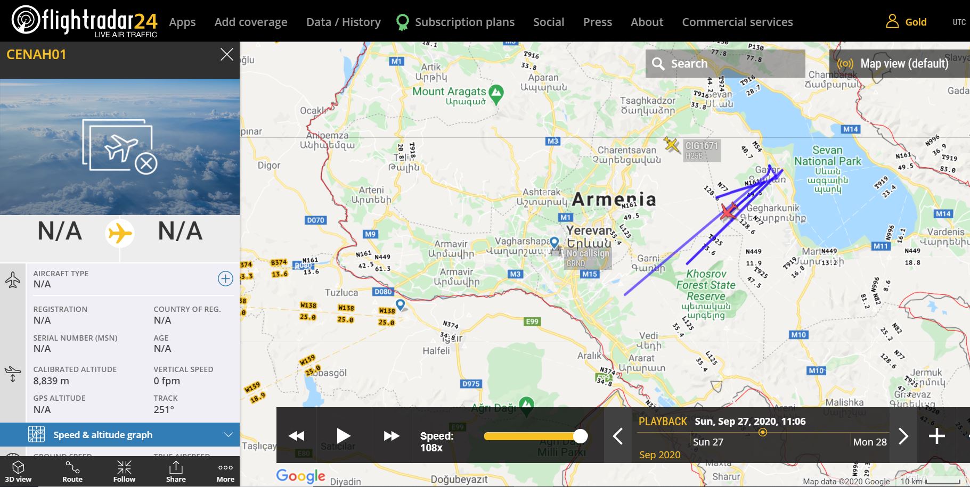Click the red selected aircraft on map
This screenshot has width=970, height=487.
coord(729,211)
